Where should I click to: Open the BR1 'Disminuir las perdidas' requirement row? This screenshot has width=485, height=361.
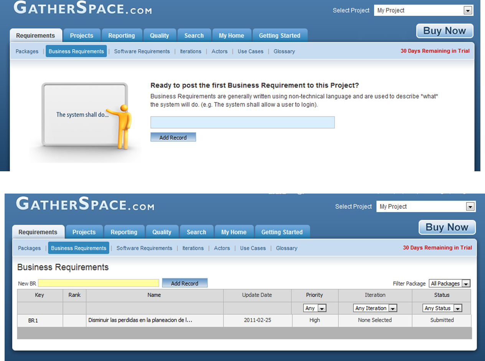140,320
